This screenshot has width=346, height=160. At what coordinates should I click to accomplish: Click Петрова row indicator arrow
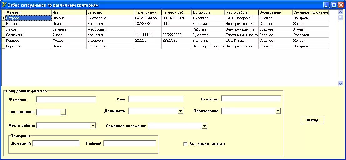tap(3, 18)
